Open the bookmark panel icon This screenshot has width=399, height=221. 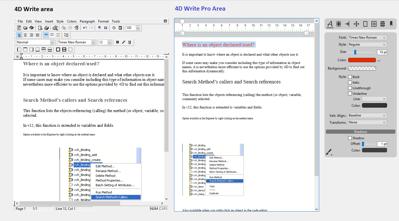391,24
